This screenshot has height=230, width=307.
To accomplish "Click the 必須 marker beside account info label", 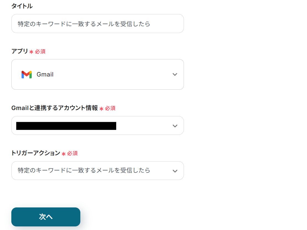I will 110,108.
